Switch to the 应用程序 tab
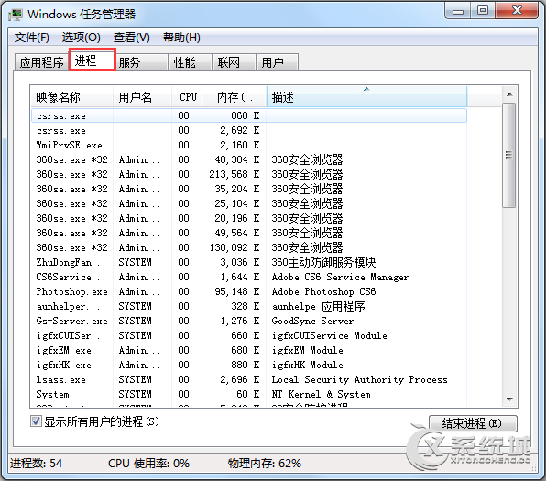The image size is (546, 481). [41, 62]
